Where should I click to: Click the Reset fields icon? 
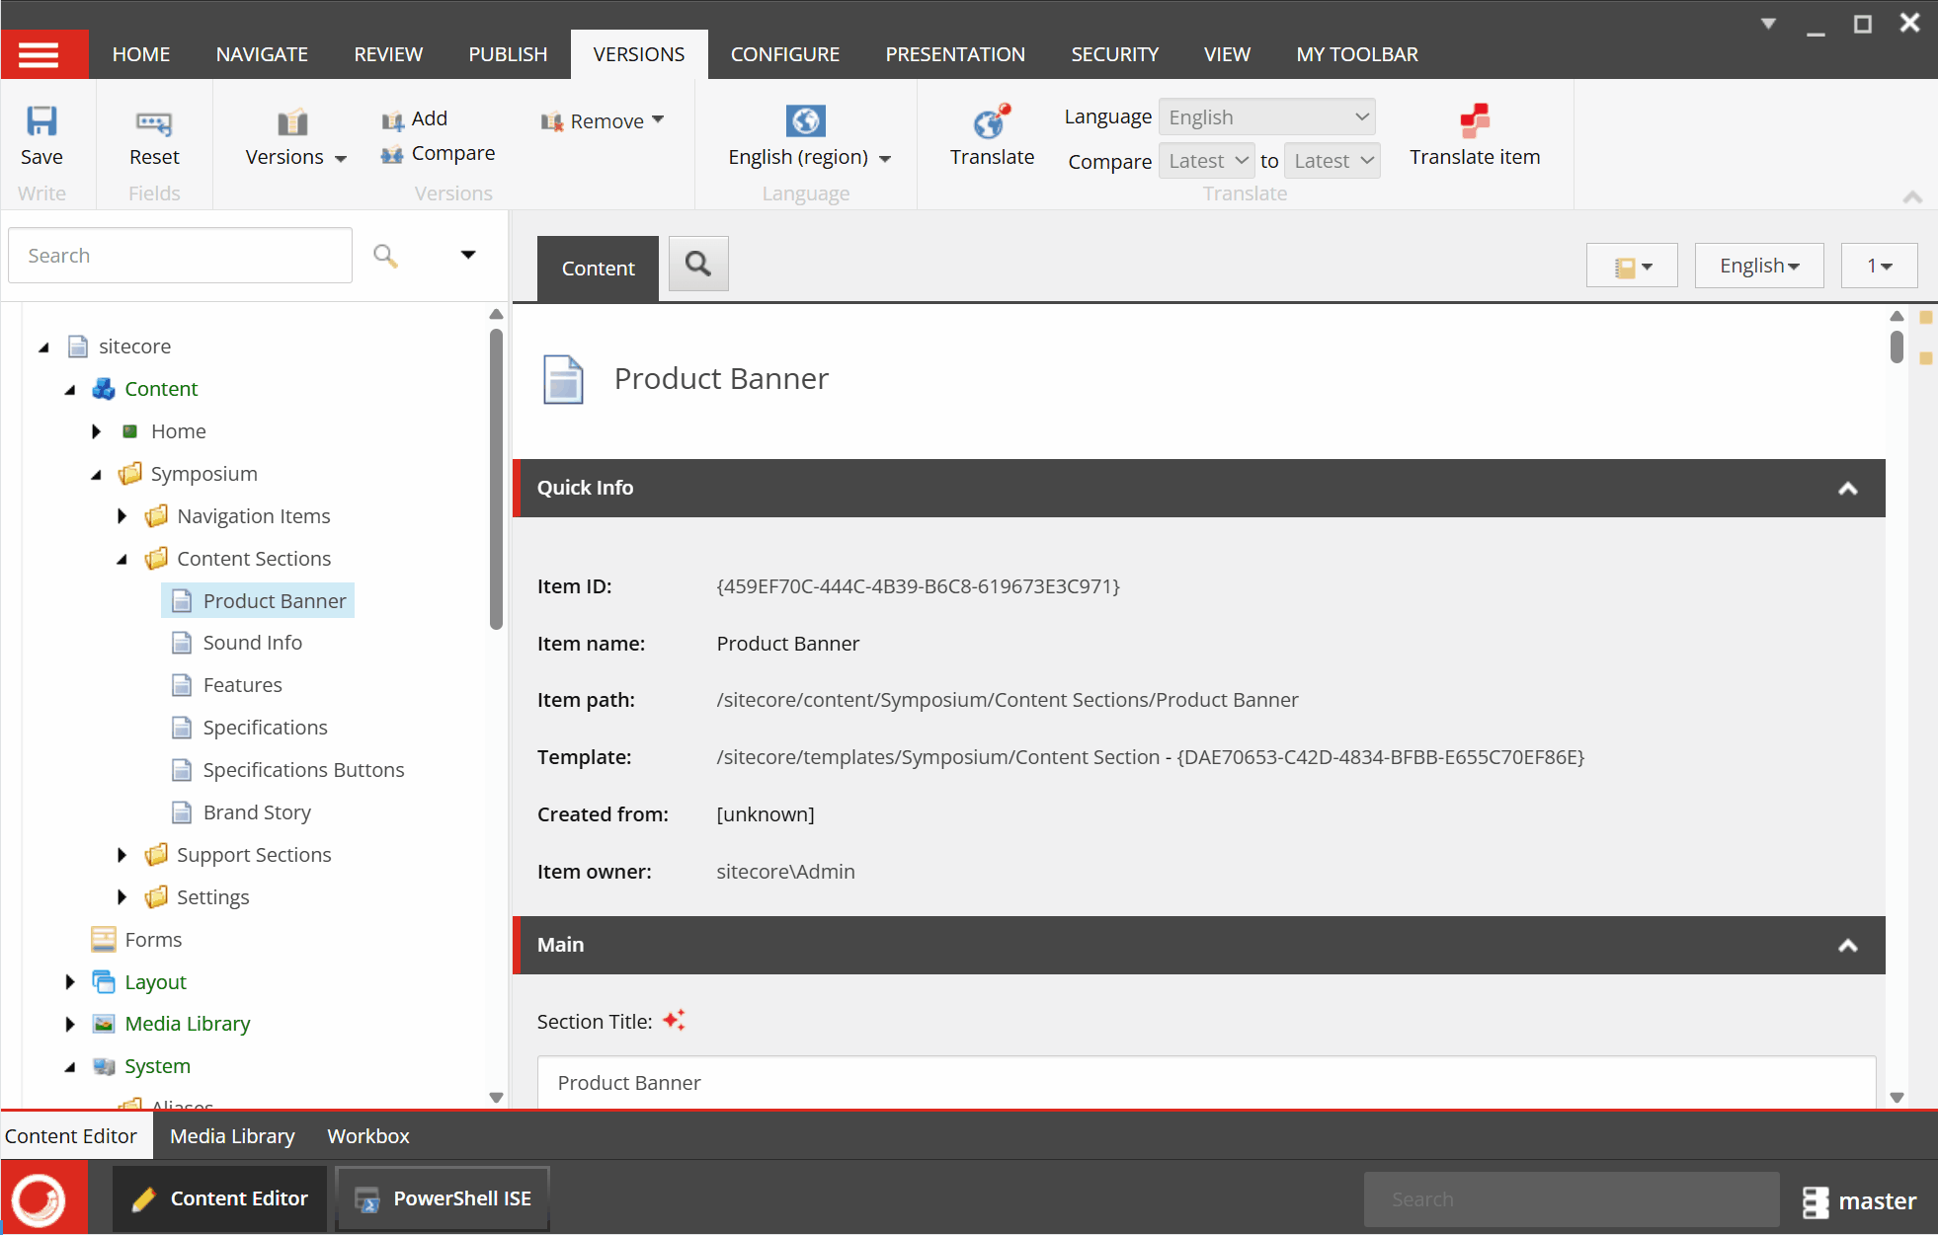(154, 122)
